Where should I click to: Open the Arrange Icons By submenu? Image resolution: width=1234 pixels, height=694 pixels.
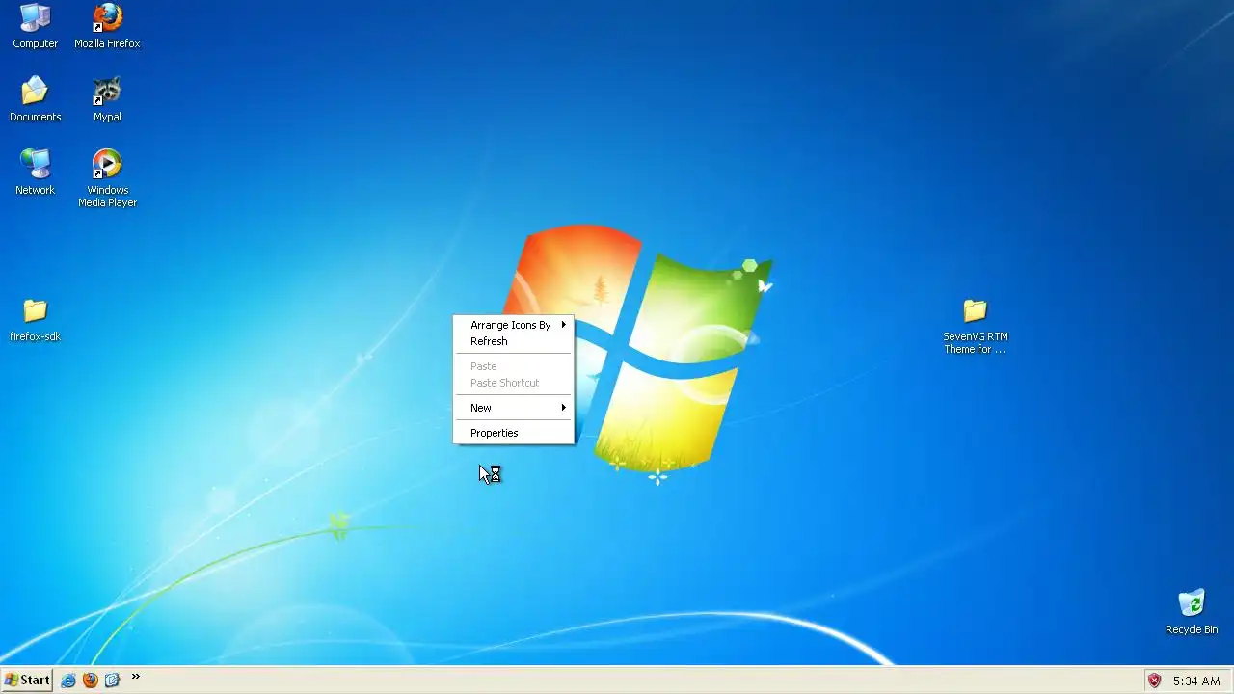(514, 325)
